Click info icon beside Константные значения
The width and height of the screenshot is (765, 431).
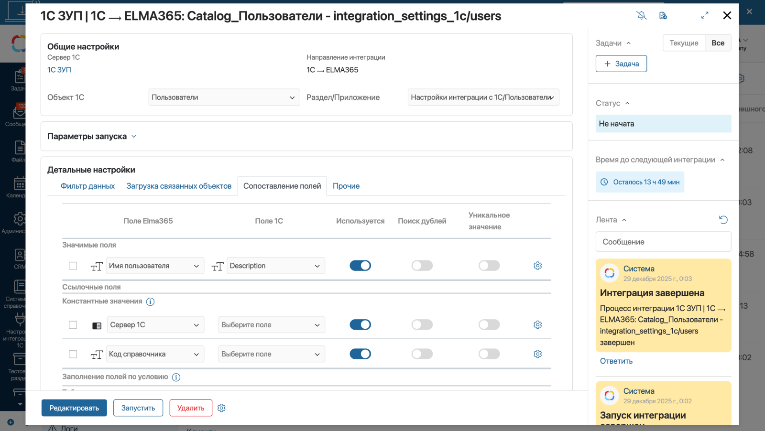point(150,302)
